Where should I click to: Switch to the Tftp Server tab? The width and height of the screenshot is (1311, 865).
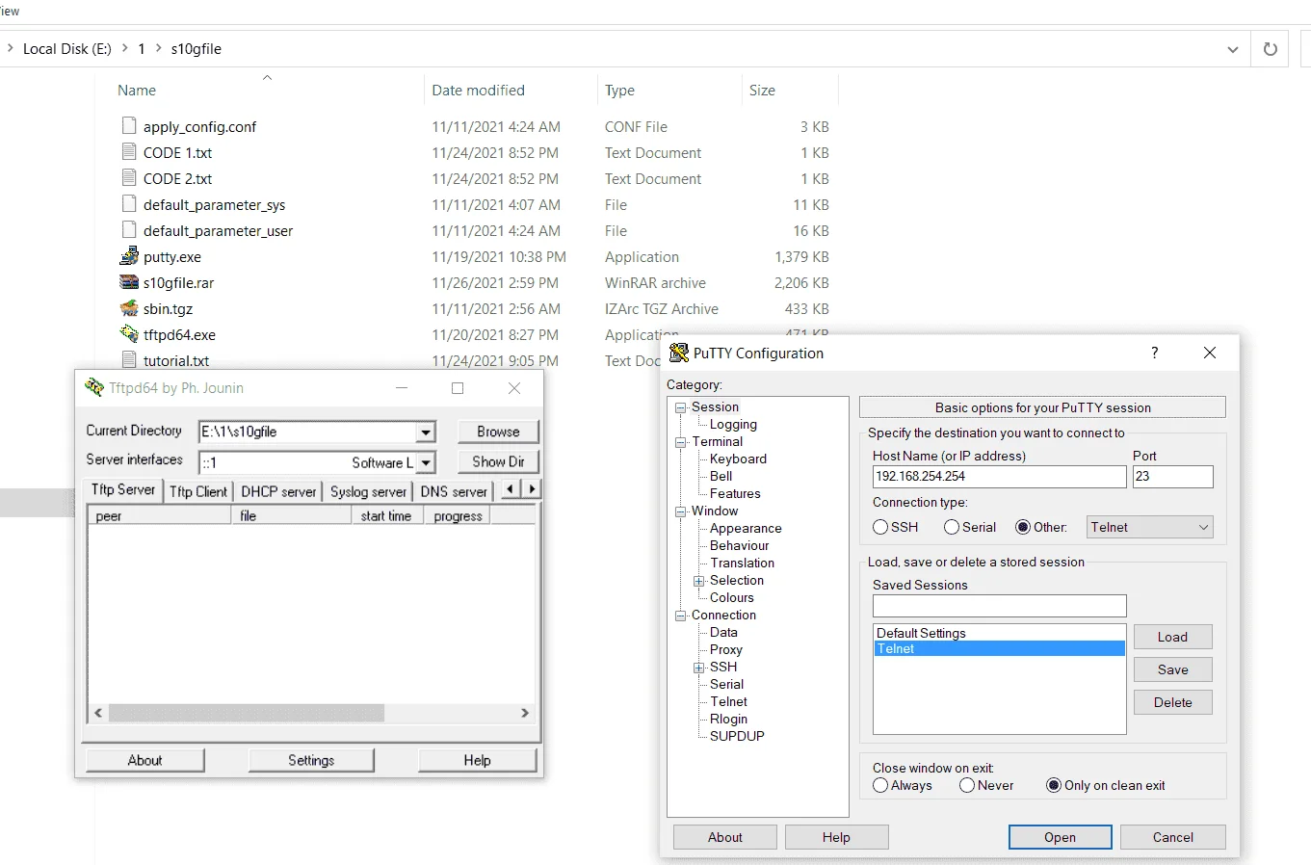[123, 489]
